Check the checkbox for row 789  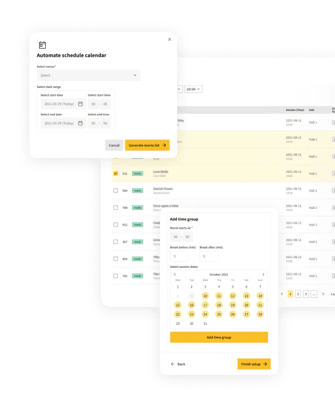[x=116, y=208]
